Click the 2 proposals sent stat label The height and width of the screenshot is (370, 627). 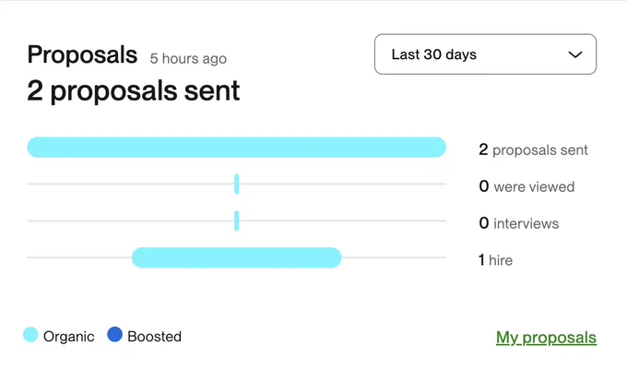click(533, 149)
